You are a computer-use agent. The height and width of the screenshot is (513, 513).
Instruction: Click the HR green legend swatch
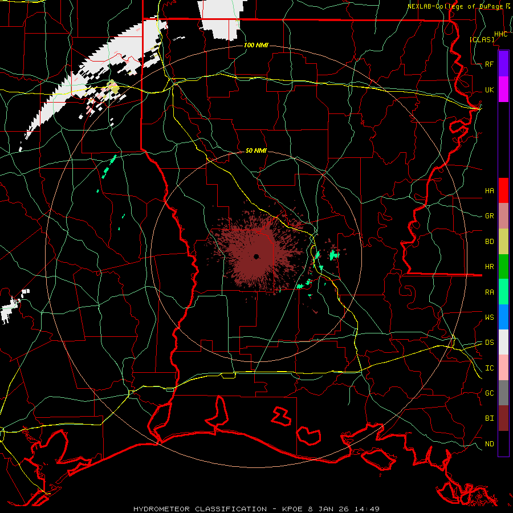(x=503, y=266)
